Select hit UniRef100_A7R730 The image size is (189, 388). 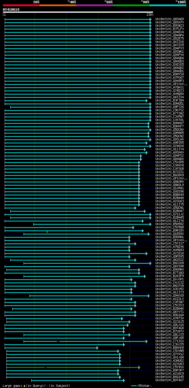[x=170, y=318]
